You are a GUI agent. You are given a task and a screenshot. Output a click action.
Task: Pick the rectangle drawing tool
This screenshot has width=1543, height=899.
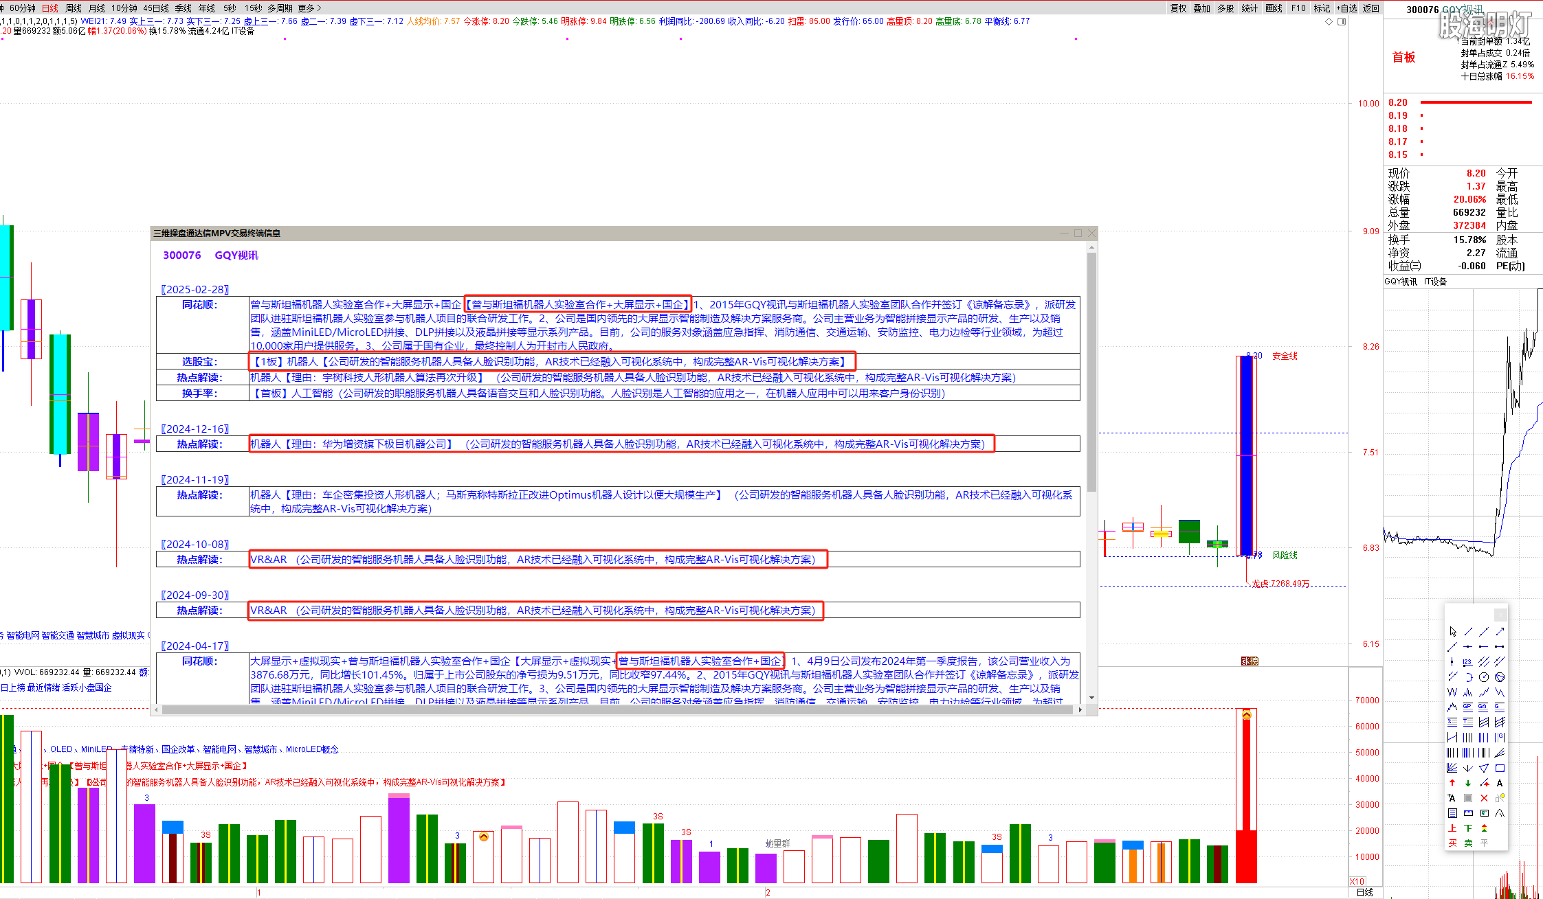pos(1500,768)
